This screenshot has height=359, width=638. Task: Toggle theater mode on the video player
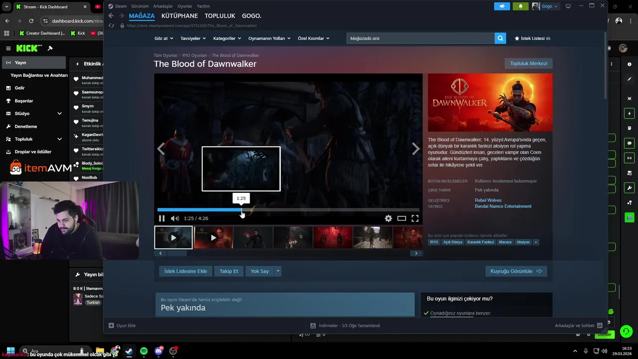click(402, 218)
